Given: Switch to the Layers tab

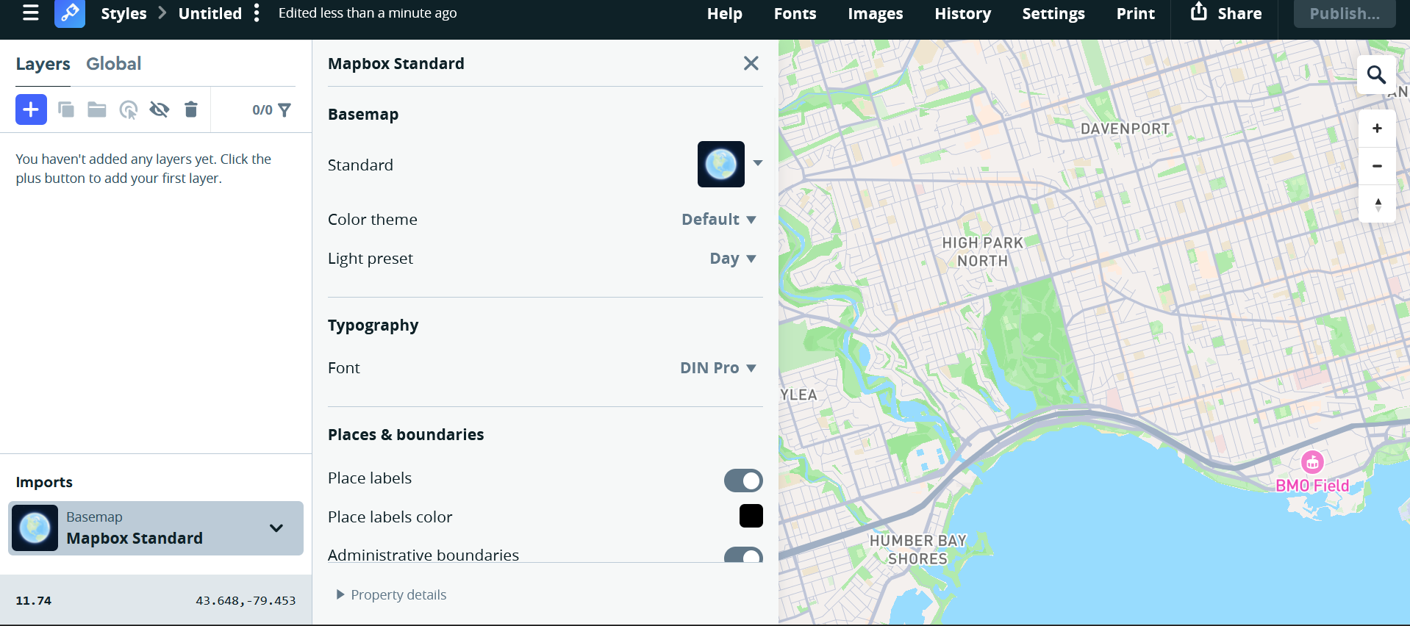Looking at the screenshot, I should 43,64.
